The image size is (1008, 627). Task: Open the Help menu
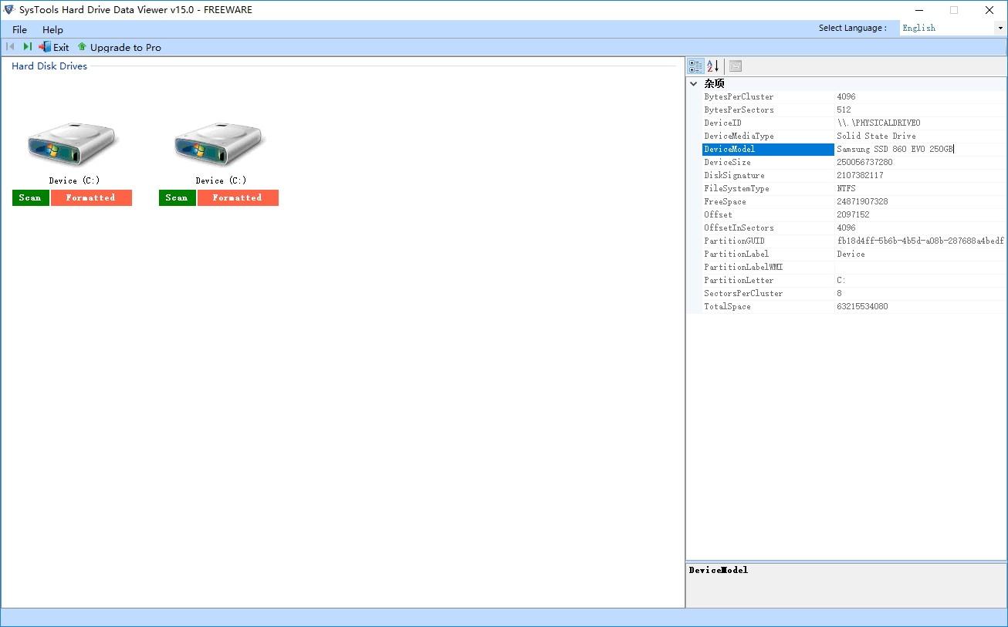52,29
